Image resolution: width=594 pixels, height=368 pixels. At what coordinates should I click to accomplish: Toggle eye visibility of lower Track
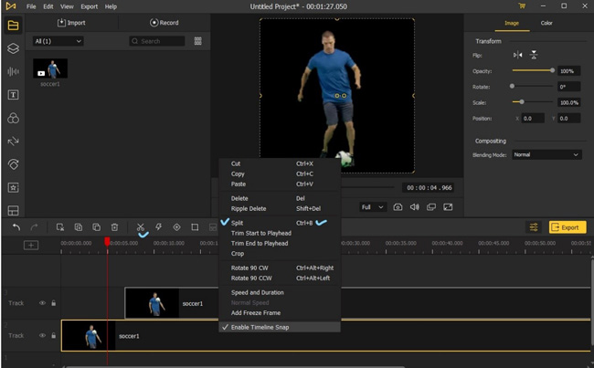pyautogui.click(x=42, y=335)
